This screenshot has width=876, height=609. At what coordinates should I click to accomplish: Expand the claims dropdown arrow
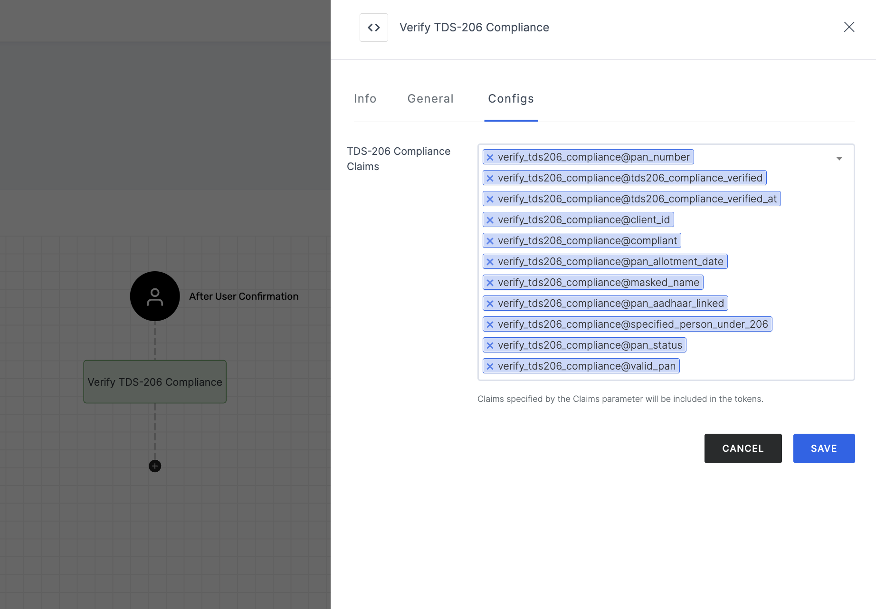pyautogui.click(x=839, y=158)
